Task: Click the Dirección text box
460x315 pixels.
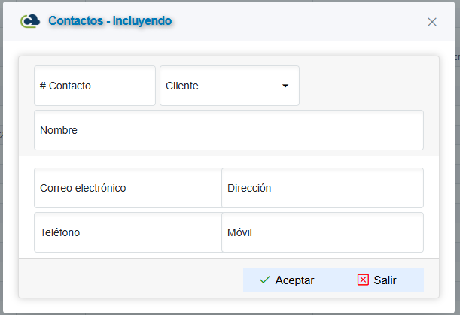Action: 322,188
